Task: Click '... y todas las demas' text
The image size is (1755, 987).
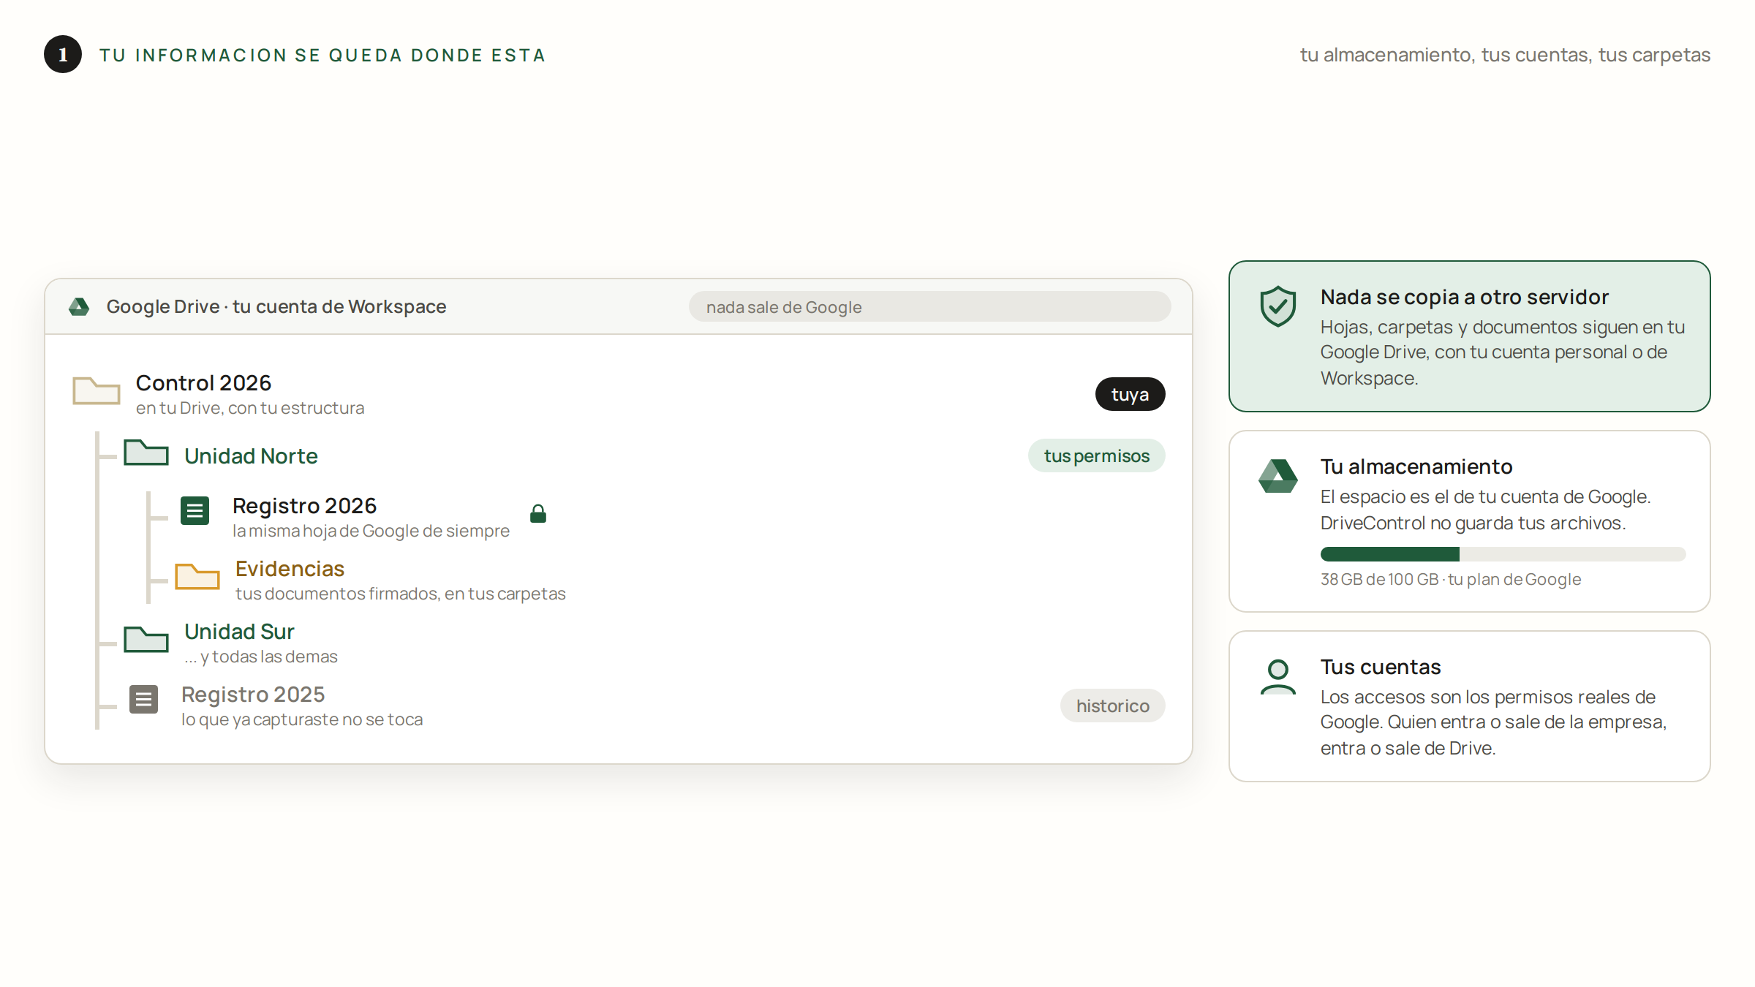Action: [261, 657]
